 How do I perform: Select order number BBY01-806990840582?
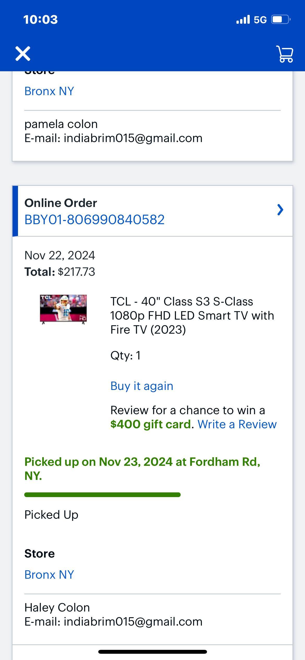94,220
